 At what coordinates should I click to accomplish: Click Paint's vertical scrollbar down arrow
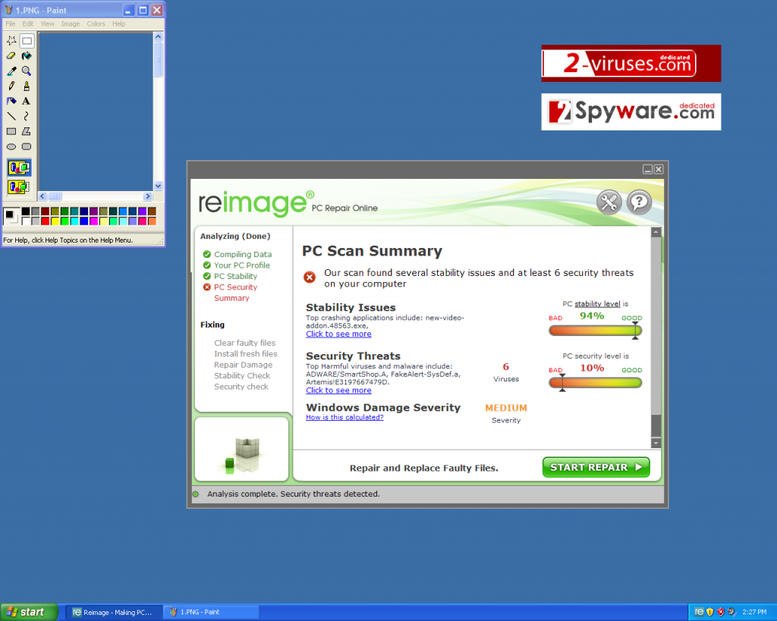coord(158,187)
